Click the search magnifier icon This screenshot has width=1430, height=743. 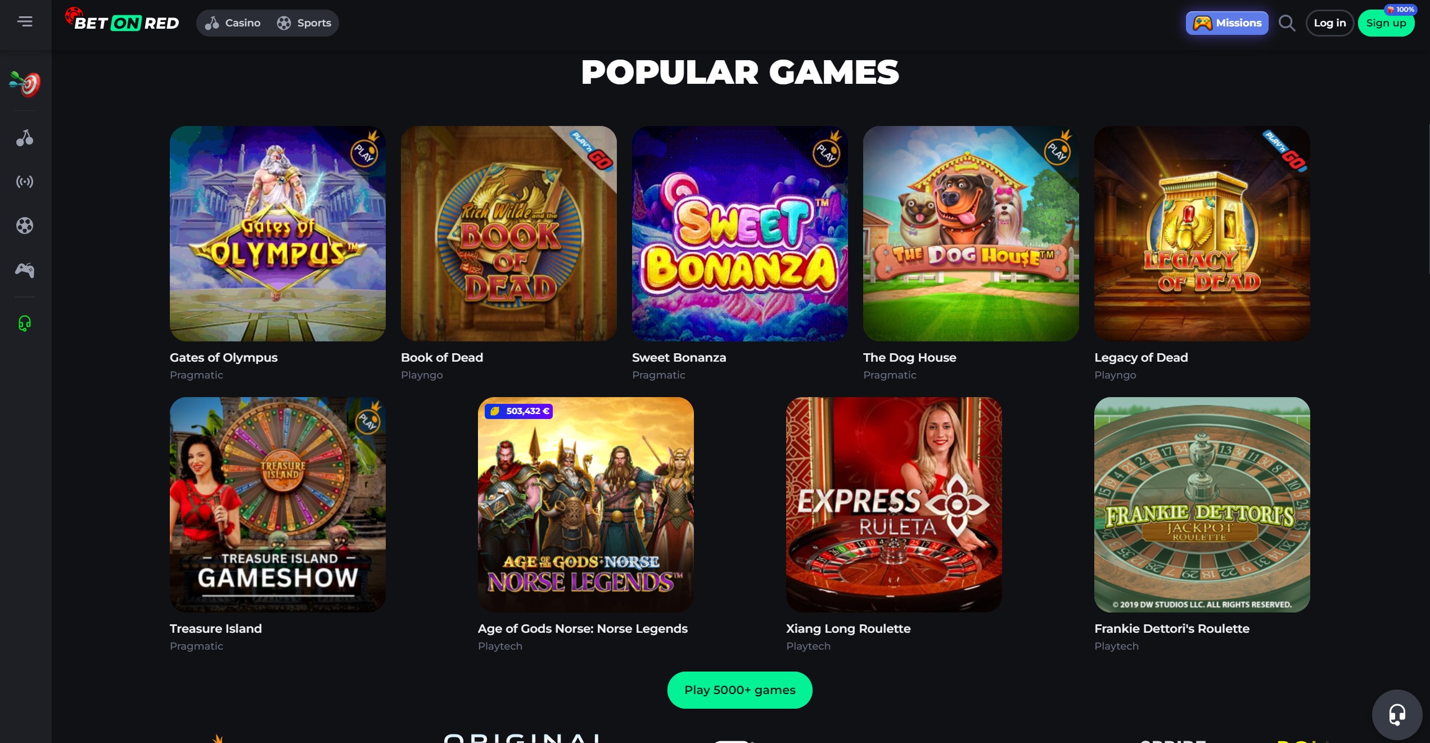pyautogui.click(x=1287, y=23)
